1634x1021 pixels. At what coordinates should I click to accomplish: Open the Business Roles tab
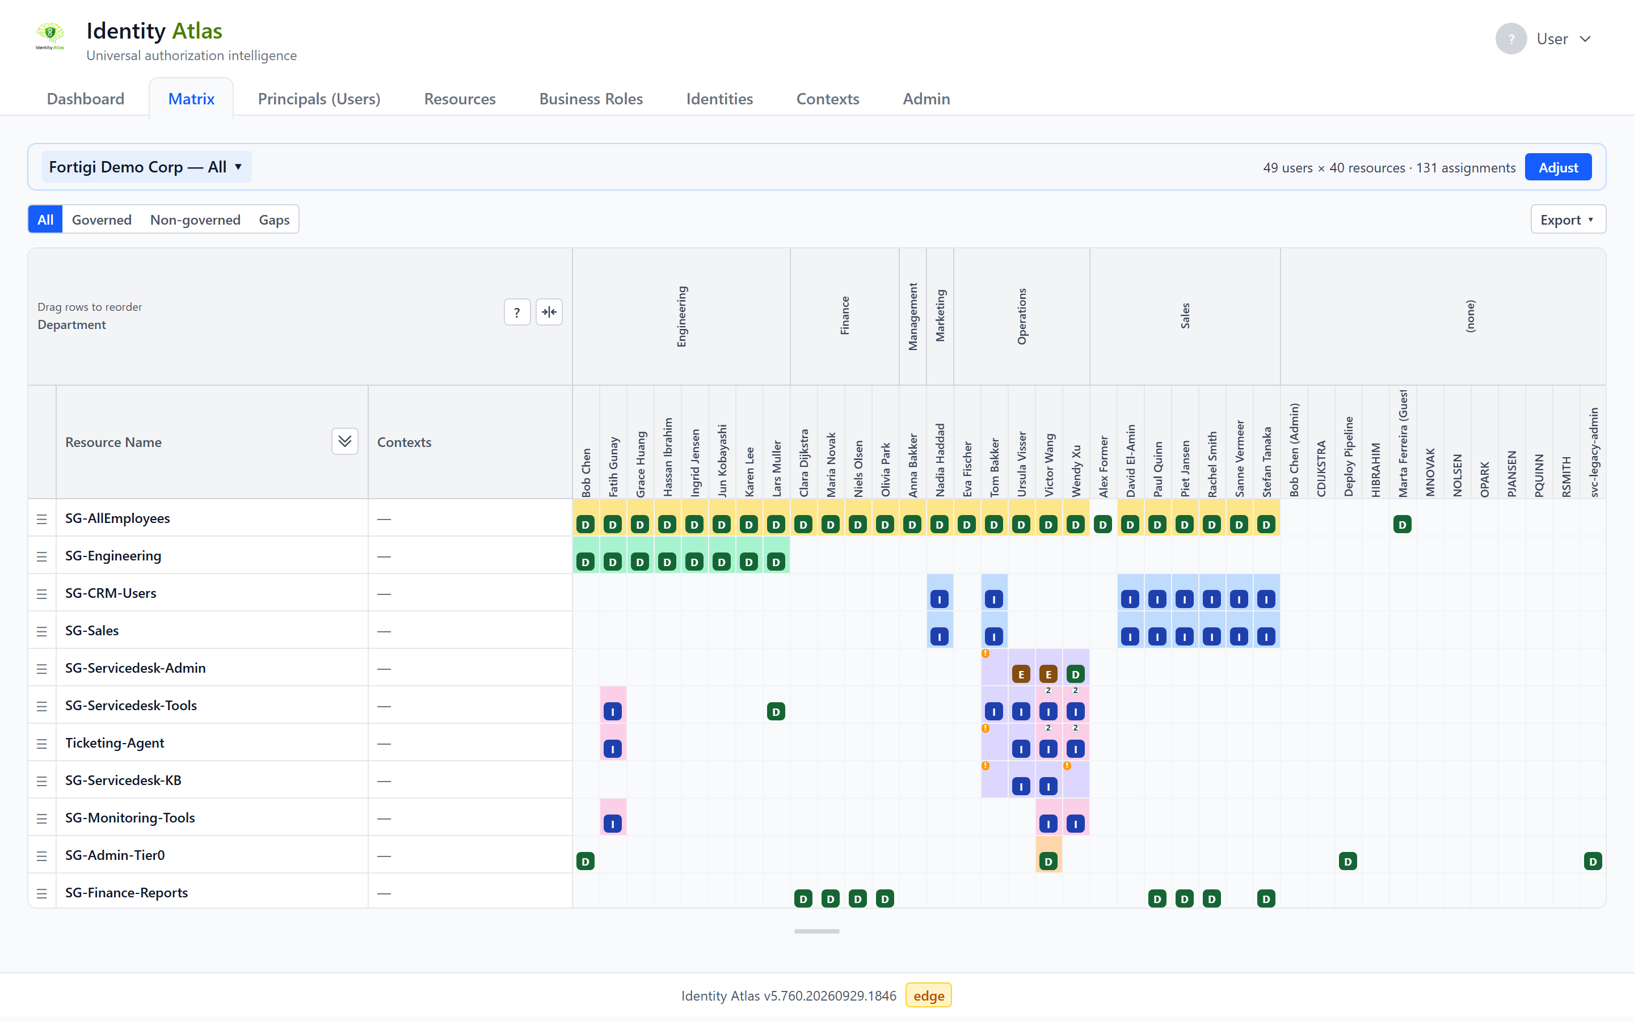tap(591, 99)
